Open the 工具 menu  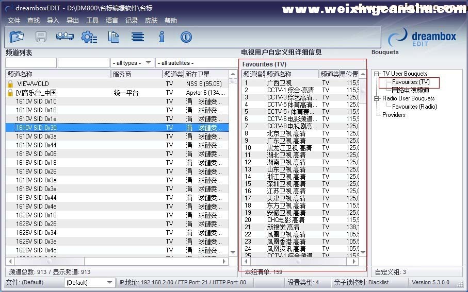pos(92,21)
